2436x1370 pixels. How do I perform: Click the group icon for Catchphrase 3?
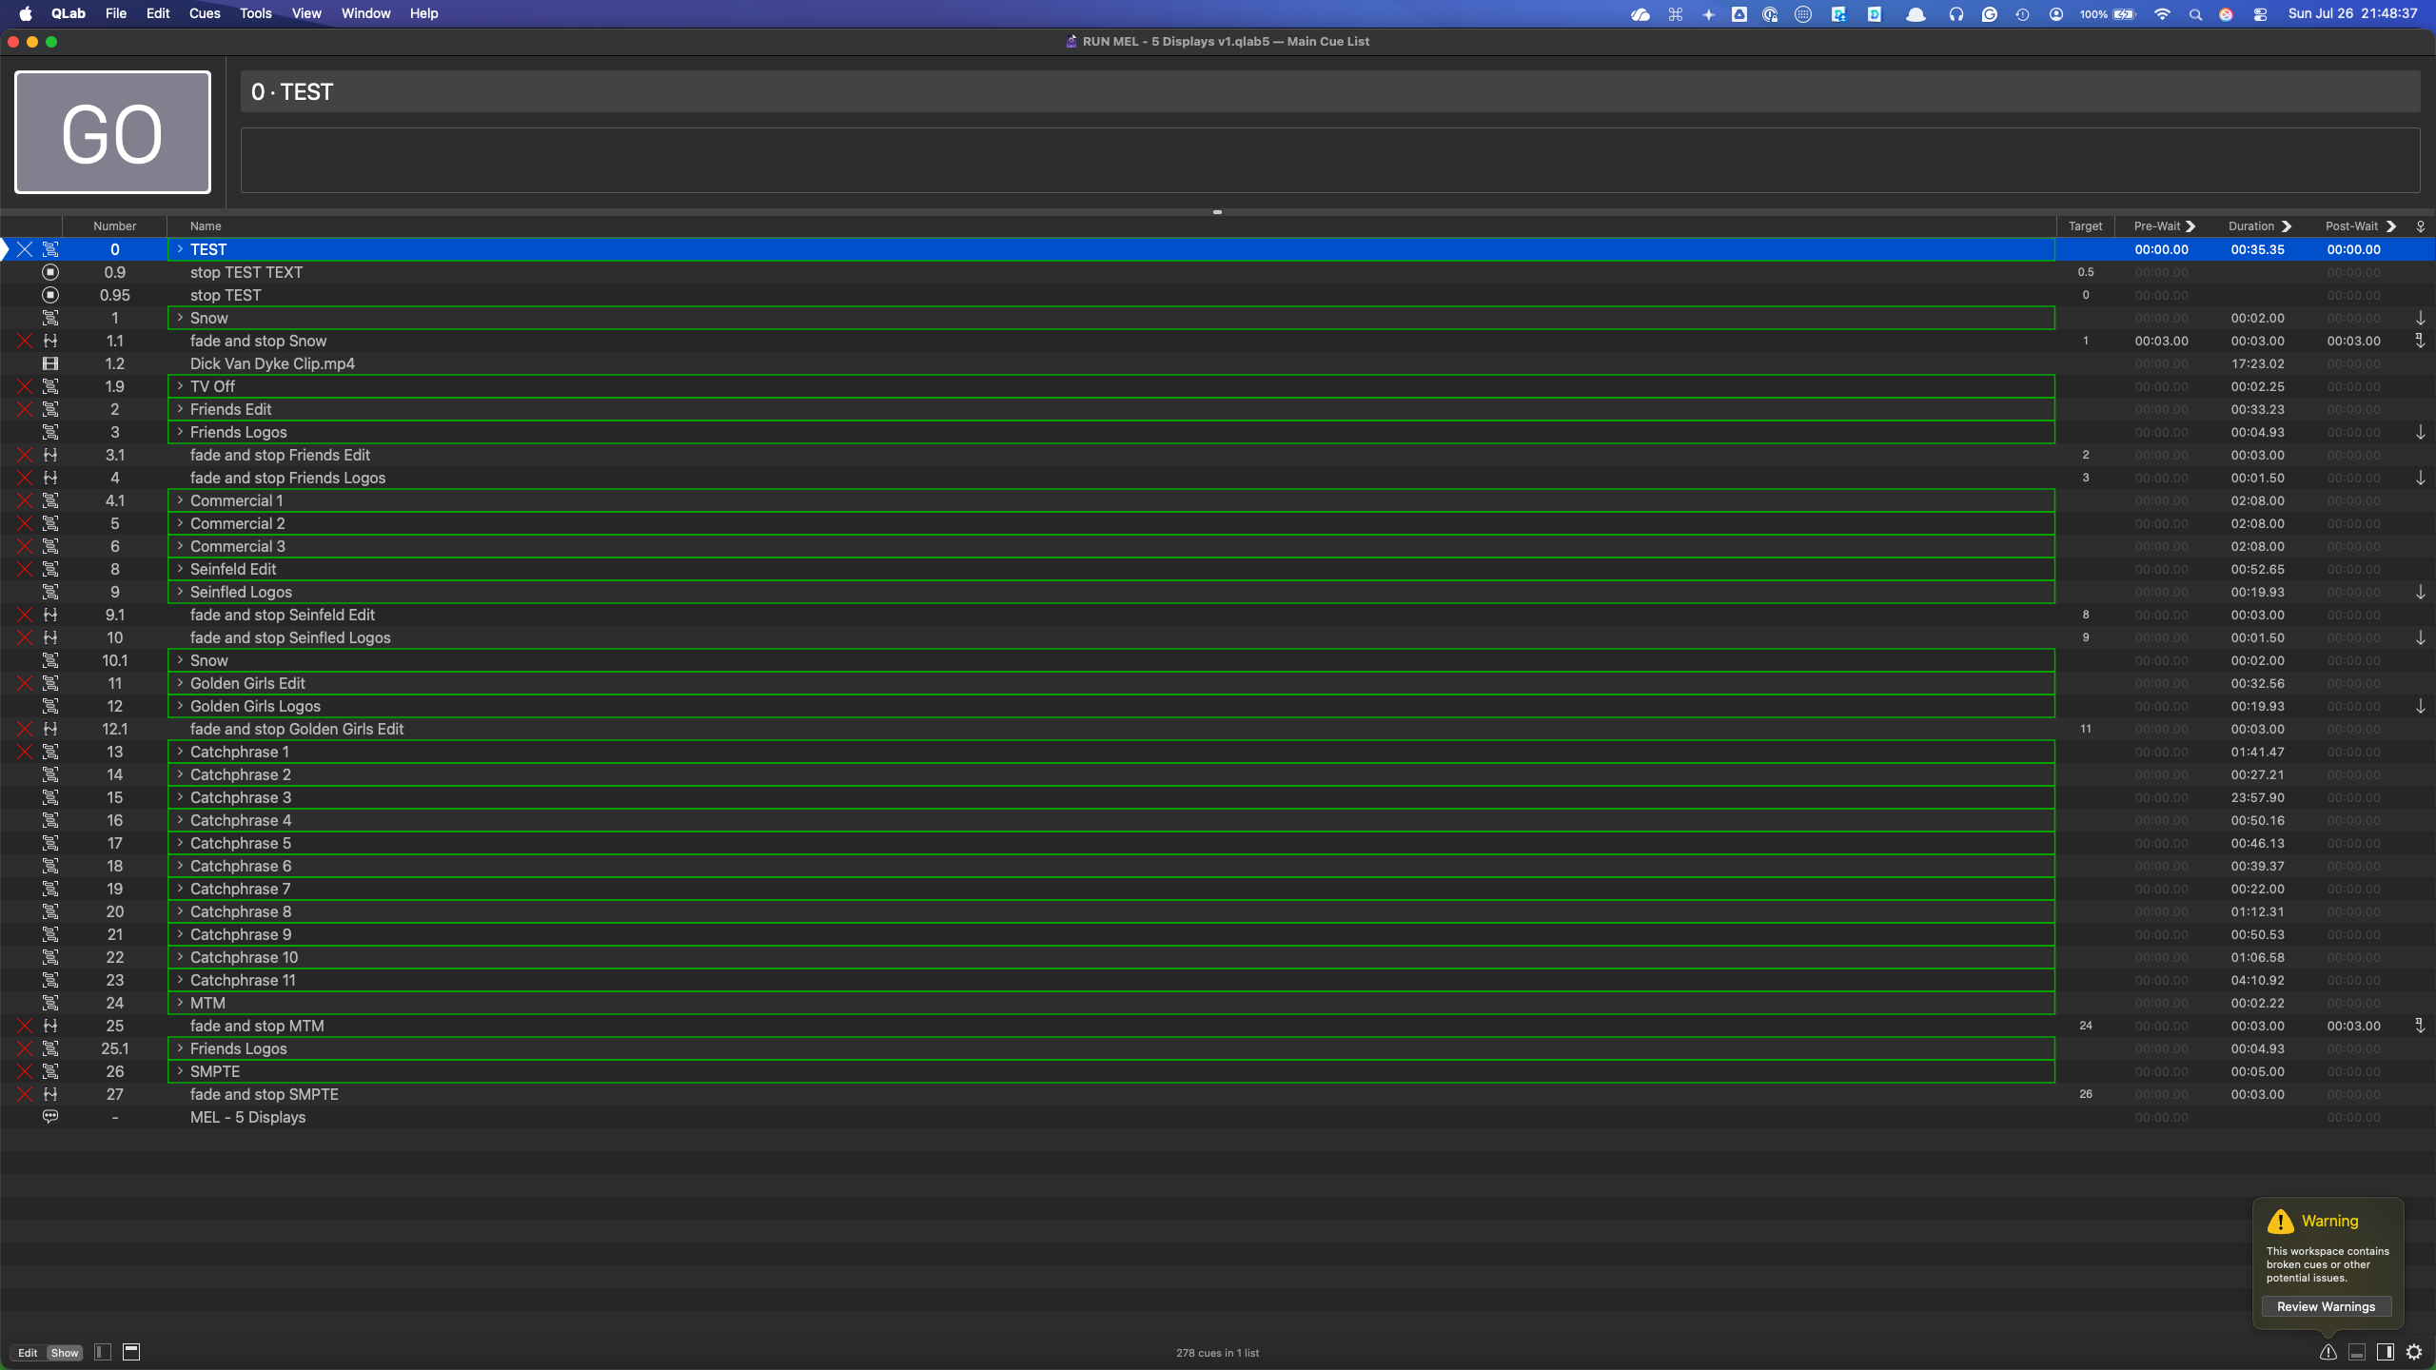click(50, 797)
